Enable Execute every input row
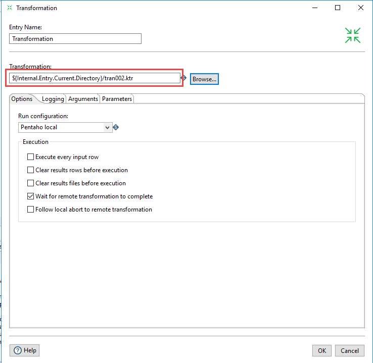373x363 pixels. pos(31,157)
